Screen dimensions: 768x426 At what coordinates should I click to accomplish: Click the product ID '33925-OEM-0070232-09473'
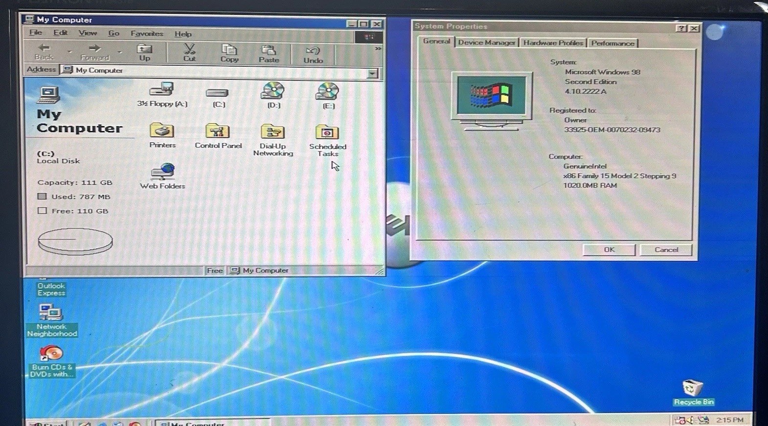(612, 130)
